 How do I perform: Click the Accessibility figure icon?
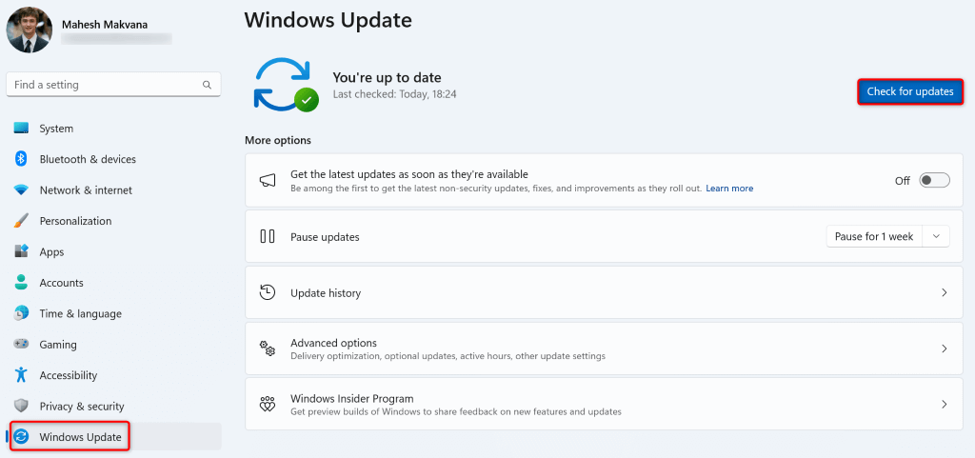pyautogui.click(x=21, y=375)
